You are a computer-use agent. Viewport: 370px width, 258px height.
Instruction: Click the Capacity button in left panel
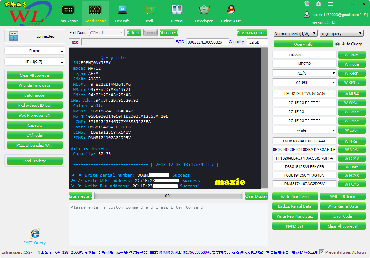pos(35,125)
